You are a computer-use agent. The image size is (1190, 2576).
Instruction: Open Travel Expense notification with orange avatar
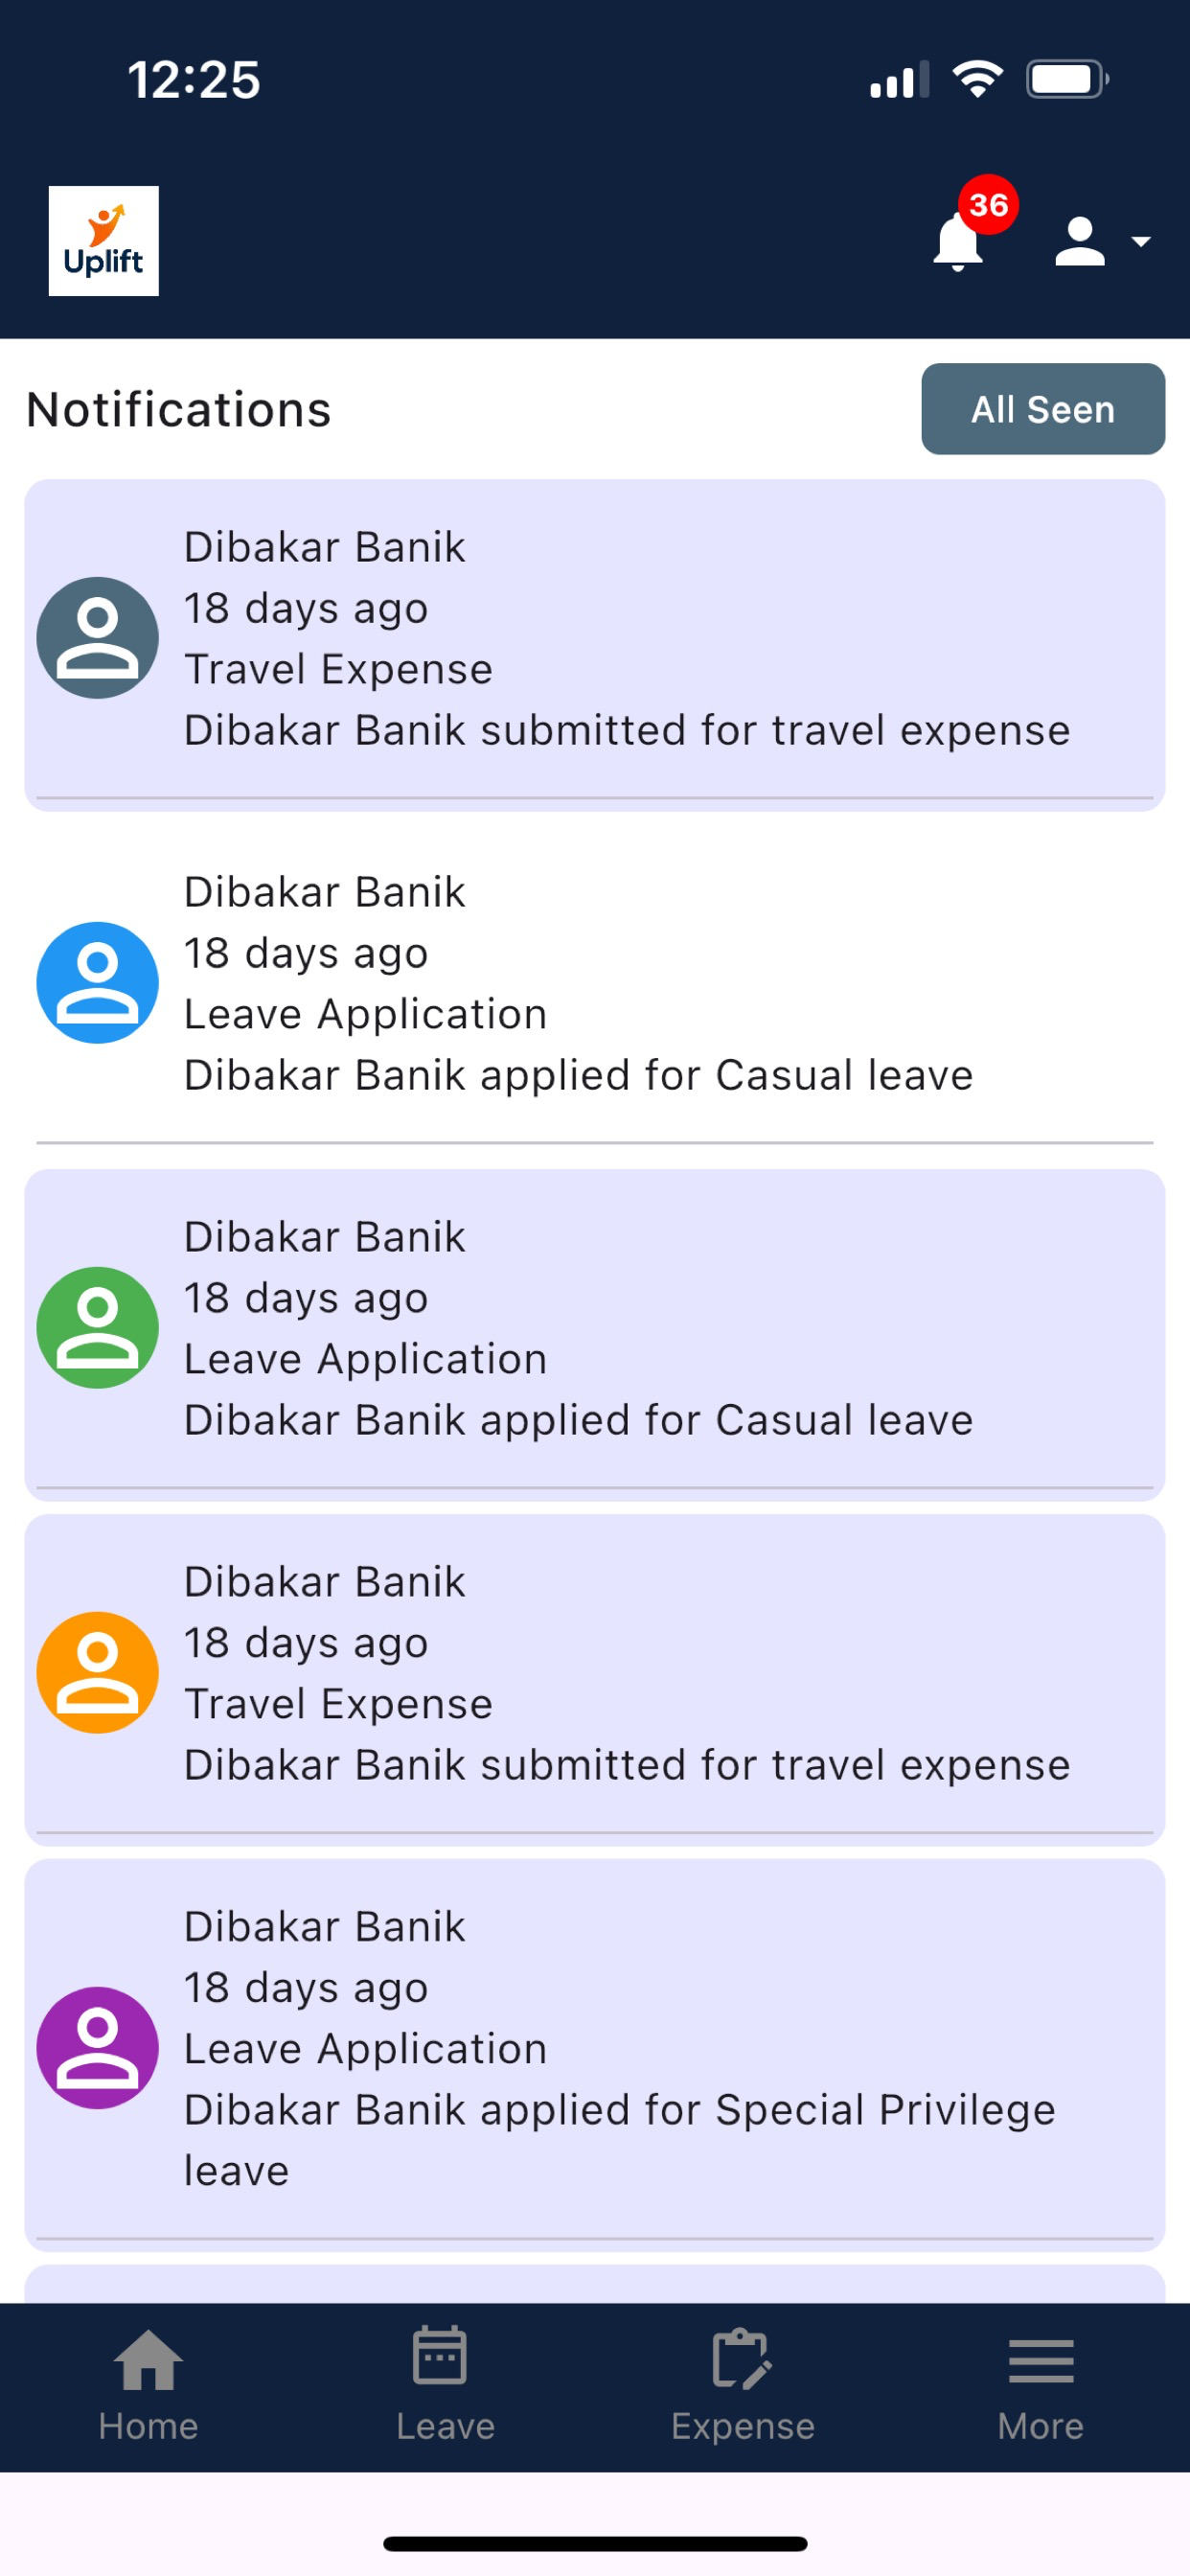click(595, 1680)
